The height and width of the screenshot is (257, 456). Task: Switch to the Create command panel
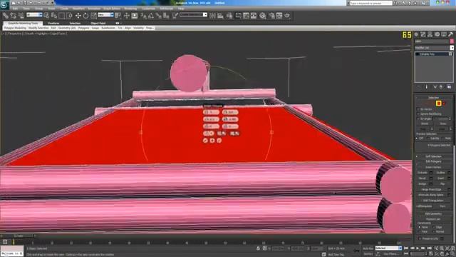point(416,34)
